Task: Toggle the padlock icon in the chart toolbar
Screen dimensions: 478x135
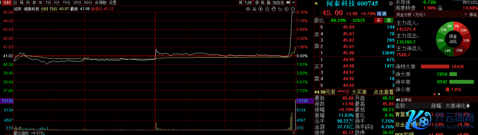Action: [267, 9]
